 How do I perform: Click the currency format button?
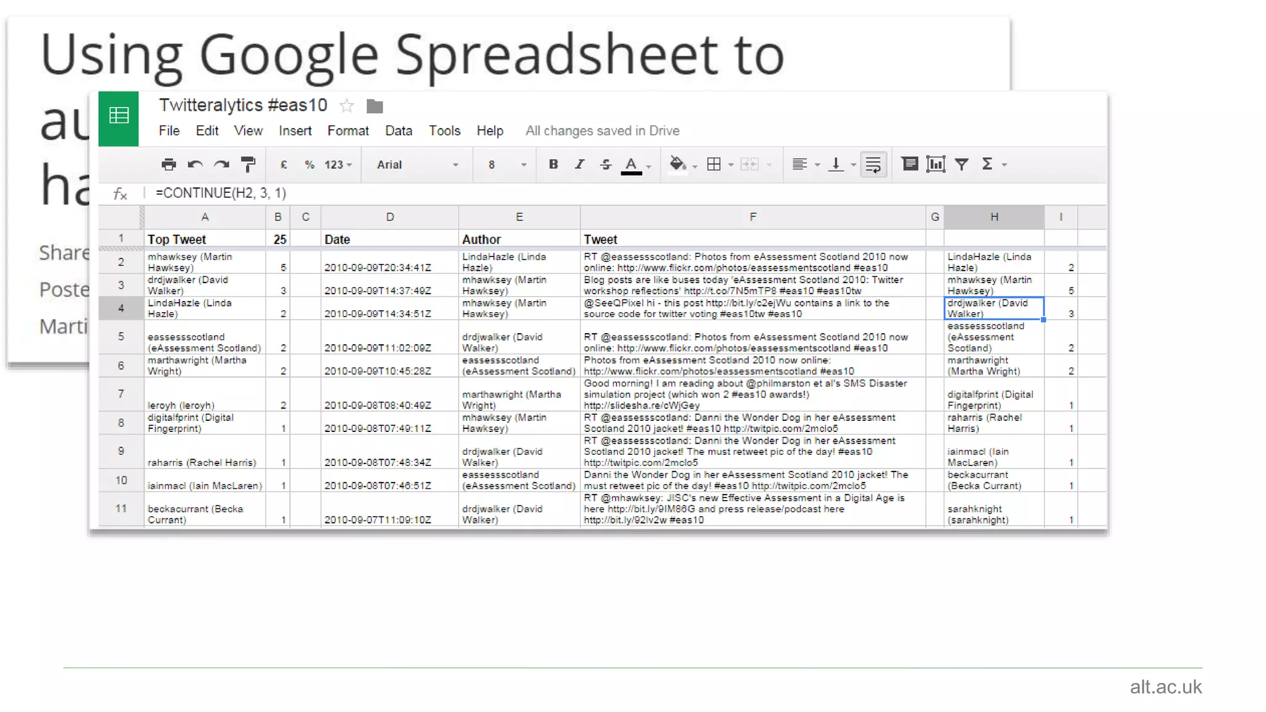(x=284, y=164)
